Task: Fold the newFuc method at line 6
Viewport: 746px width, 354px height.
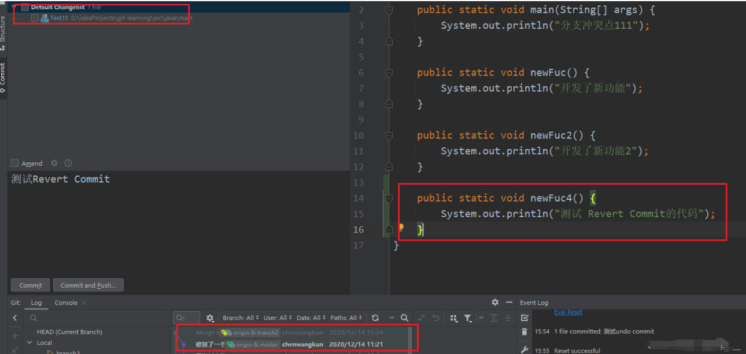Action: 389,73
